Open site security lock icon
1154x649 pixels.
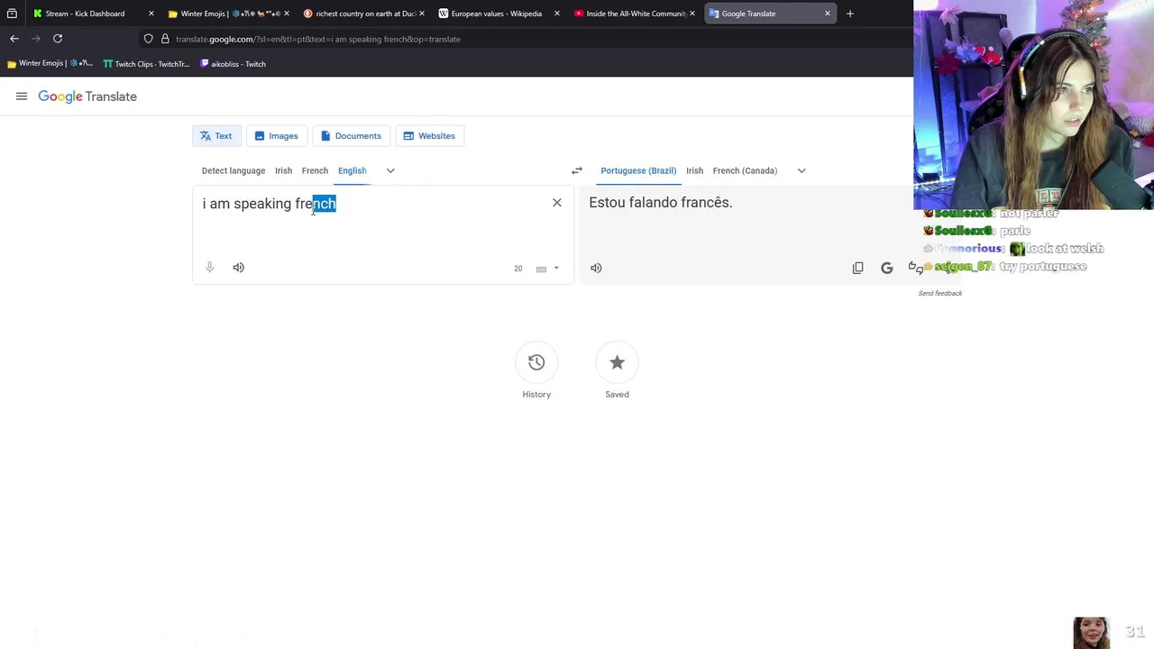(165, 39)
